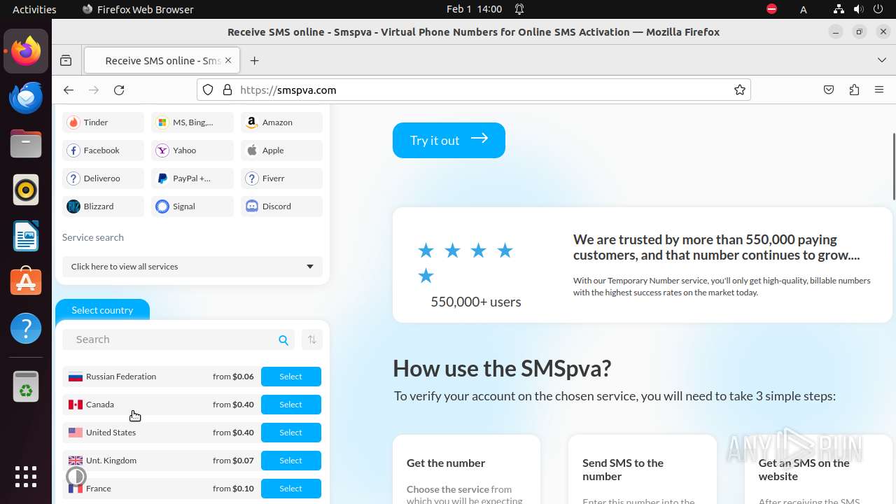Select France as country
The image size is (896, 504).
point(290,489)
